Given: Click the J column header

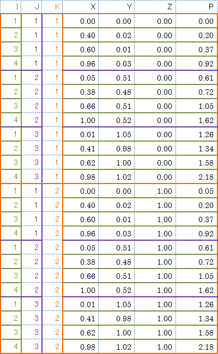Looking at the screenshot, I should coord(32,7).
